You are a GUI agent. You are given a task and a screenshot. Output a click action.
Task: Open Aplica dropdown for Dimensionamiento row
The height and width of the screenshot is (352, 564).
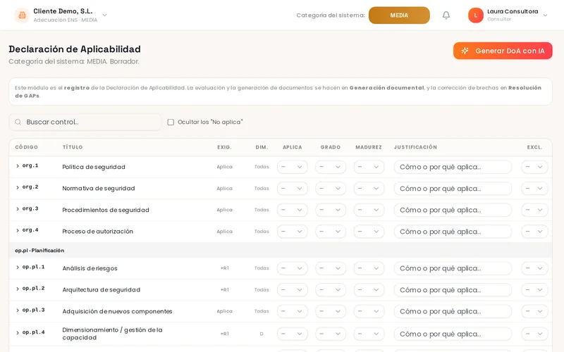293,334
